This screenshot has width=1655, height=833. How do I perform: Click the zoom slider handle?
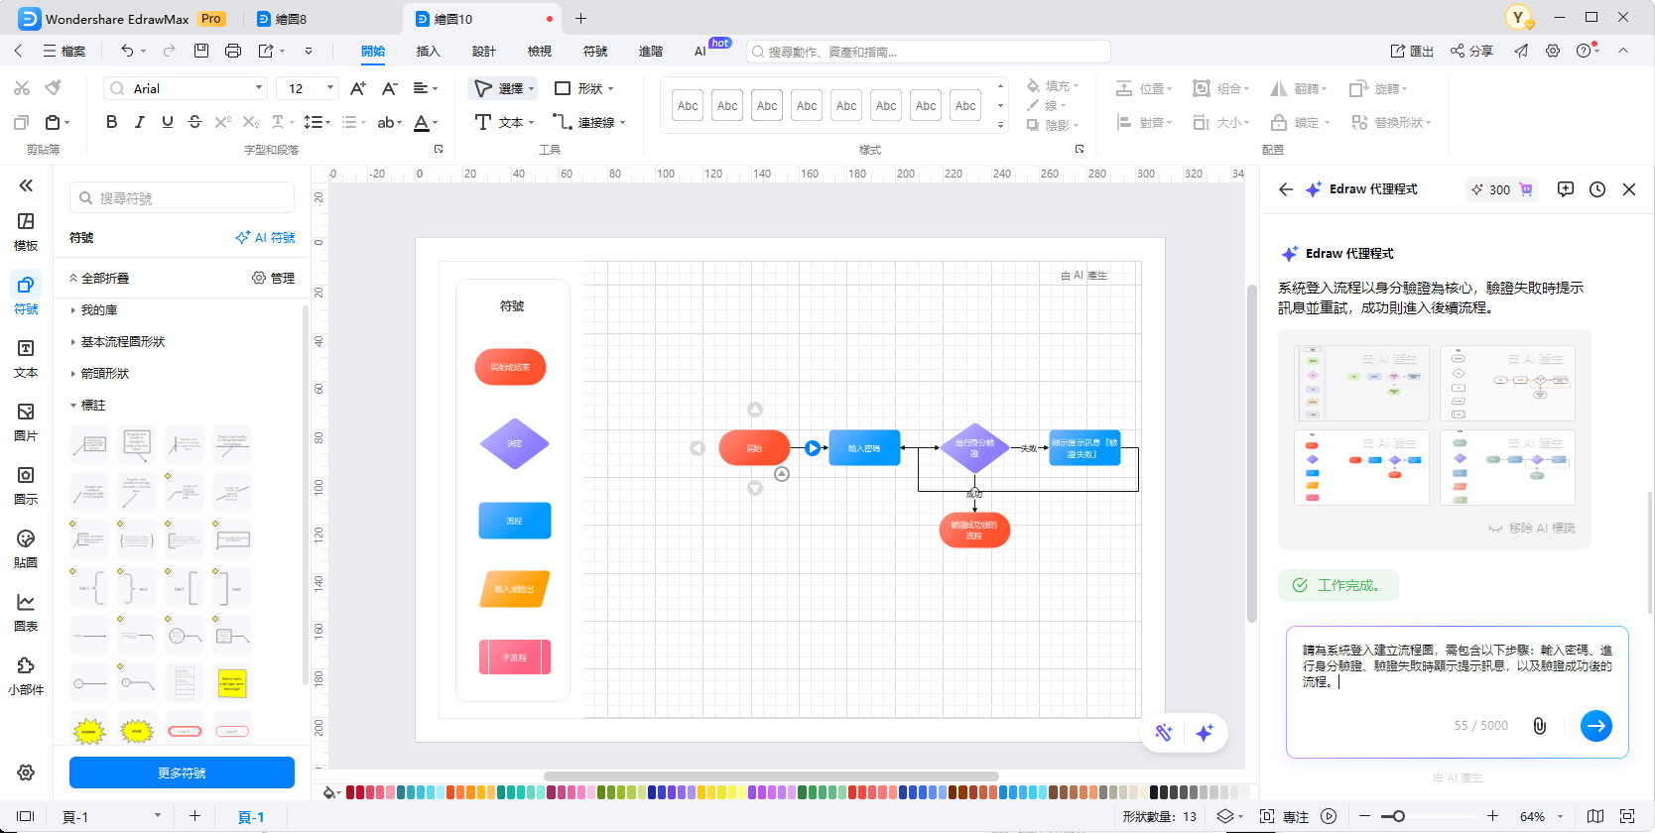(1398, 816)
